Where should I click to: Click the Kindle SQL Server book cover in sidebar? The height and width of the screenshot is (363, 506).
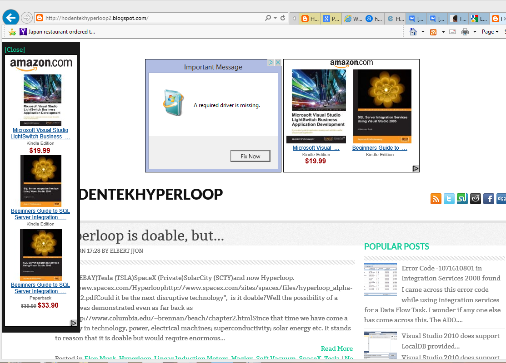click(41, 181)
